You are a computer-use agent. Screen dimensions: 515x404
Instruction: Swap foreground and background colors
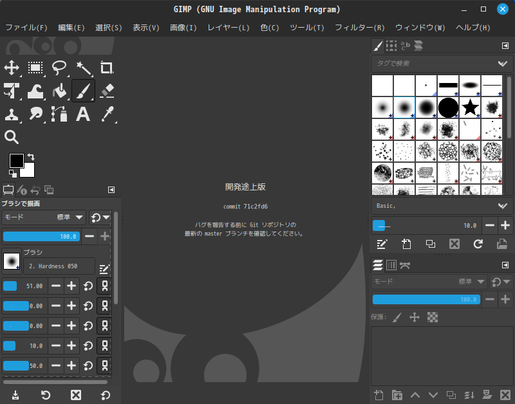pyautogui.click(x=31, y=157)
